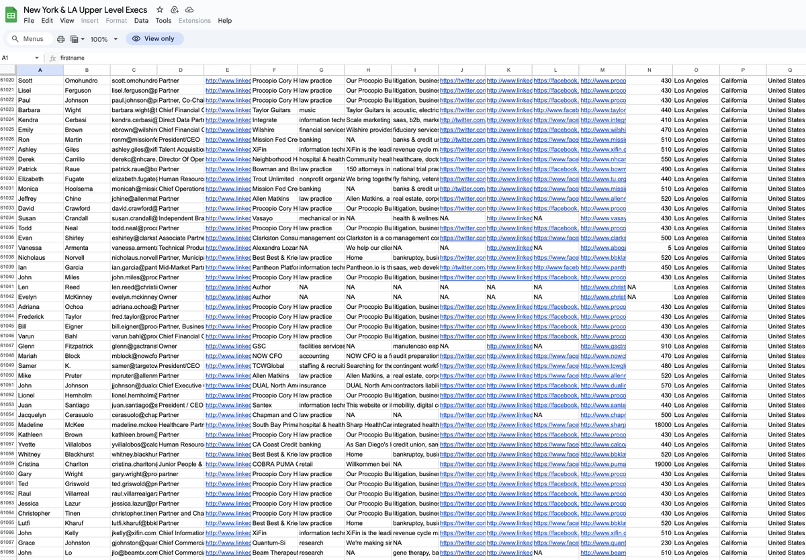Select column A header

40,70
